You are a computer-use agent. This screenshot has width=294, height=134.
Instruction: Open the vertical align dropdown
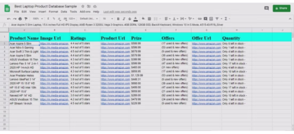pyautogui.click(x=175, y=19)
